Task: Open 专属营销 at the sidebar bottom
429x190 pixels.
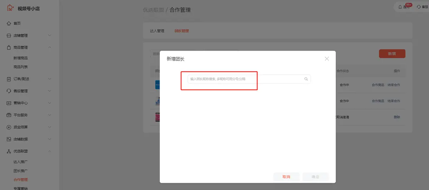Action: [21, 188]
